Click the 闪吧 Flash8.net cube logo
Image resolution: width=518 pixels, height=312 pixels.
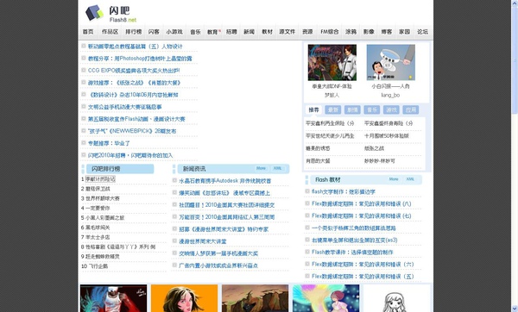(x=94, y=13)
